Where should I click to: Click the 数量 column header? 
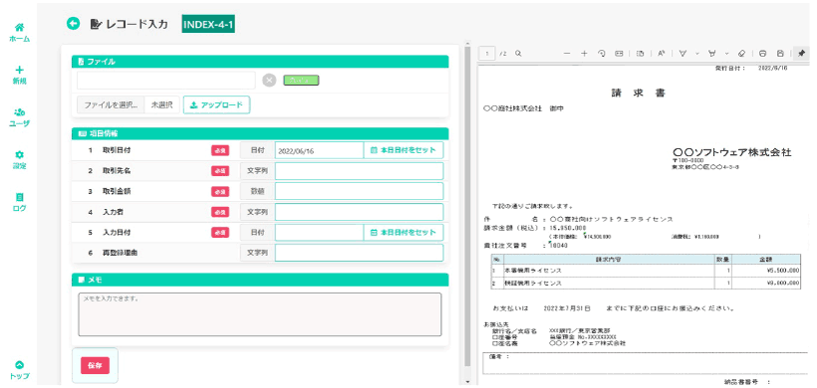(x=722, y=259)
